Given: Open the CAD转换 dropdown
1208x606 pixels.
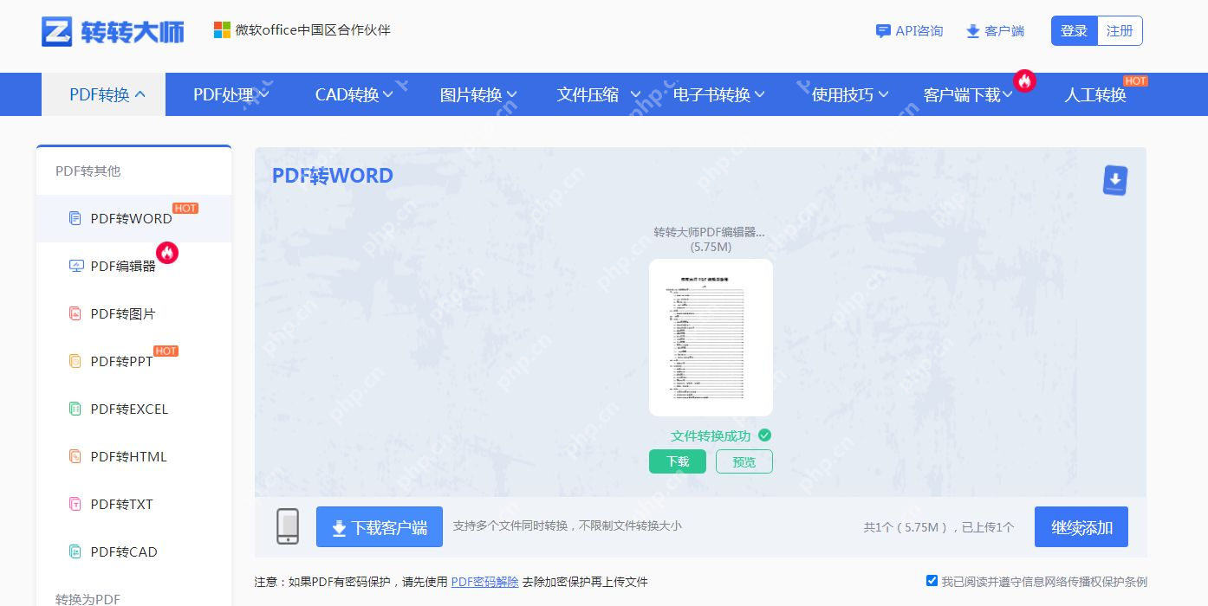Looking at the screenshot, I should click(347, 94).
